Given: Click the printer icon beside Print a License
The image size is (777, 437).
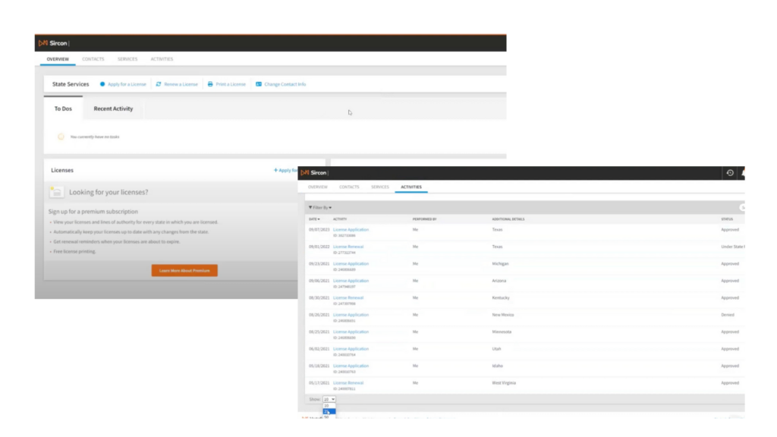Looking at the screenshot, I should click(210, 84).
